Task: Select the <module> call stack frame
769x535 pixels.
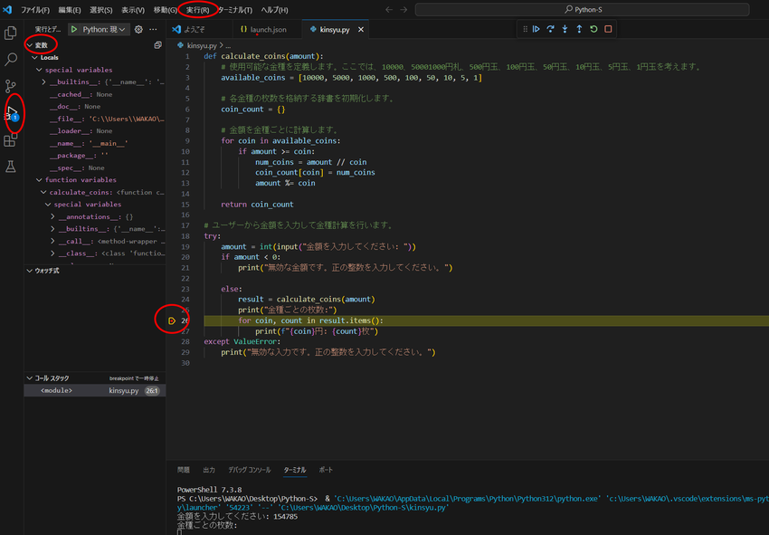Action: (95, 391)
